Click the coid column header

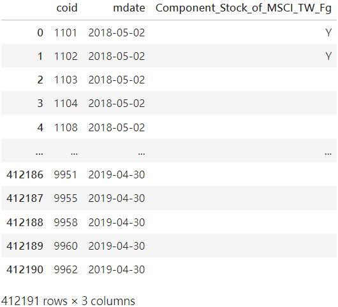(x=66, y=8)
